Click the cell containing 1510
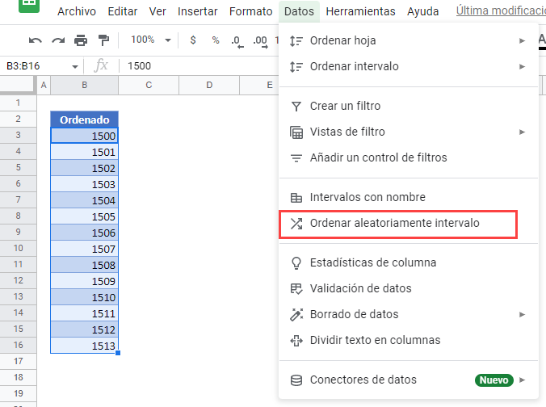546x407 pixels. (84, 297)
